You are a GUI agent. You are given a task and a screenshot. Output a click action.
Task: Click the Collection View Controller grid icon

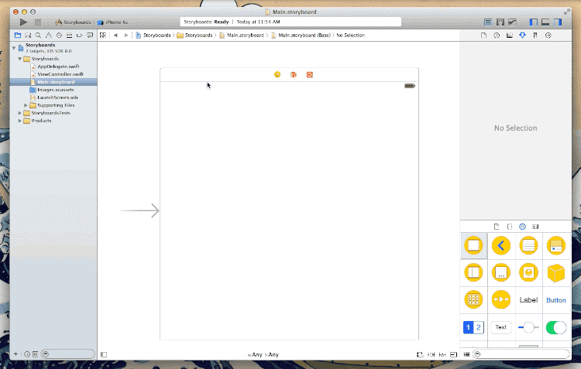tap(473, 300)
